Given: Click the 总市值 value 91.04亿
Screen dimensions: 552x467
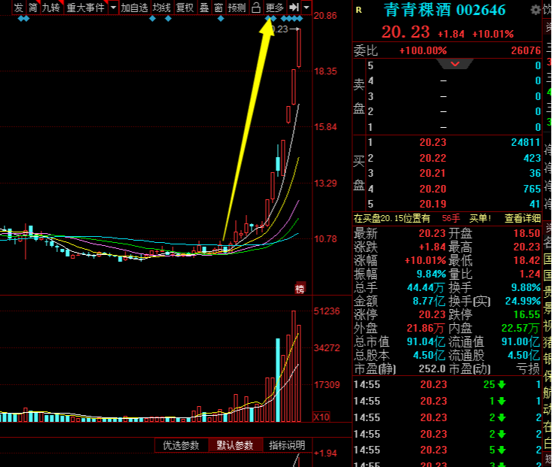Looking at the screenshot, I should click(426, 341).
